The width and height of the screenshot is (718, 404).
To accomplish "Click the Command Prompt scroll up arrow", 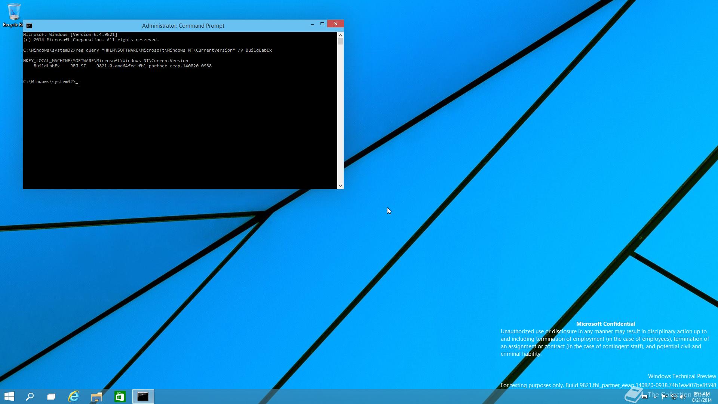I will (340, 35).
